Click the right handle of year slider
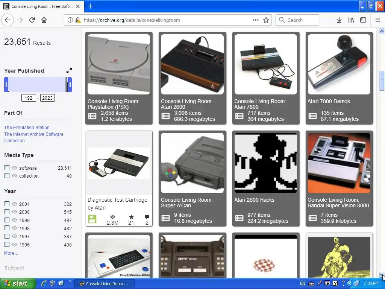 tap(70, 85)
